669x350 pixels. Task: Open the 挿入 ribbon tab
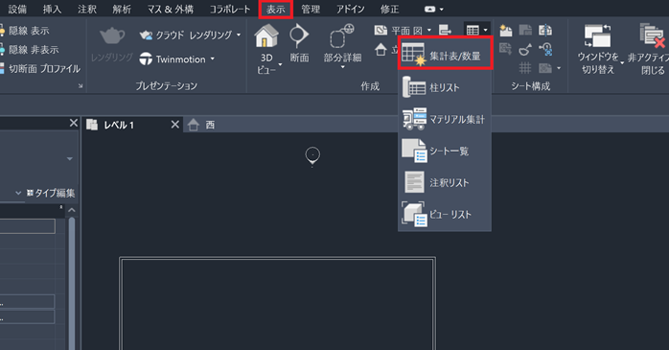point(52,10)
